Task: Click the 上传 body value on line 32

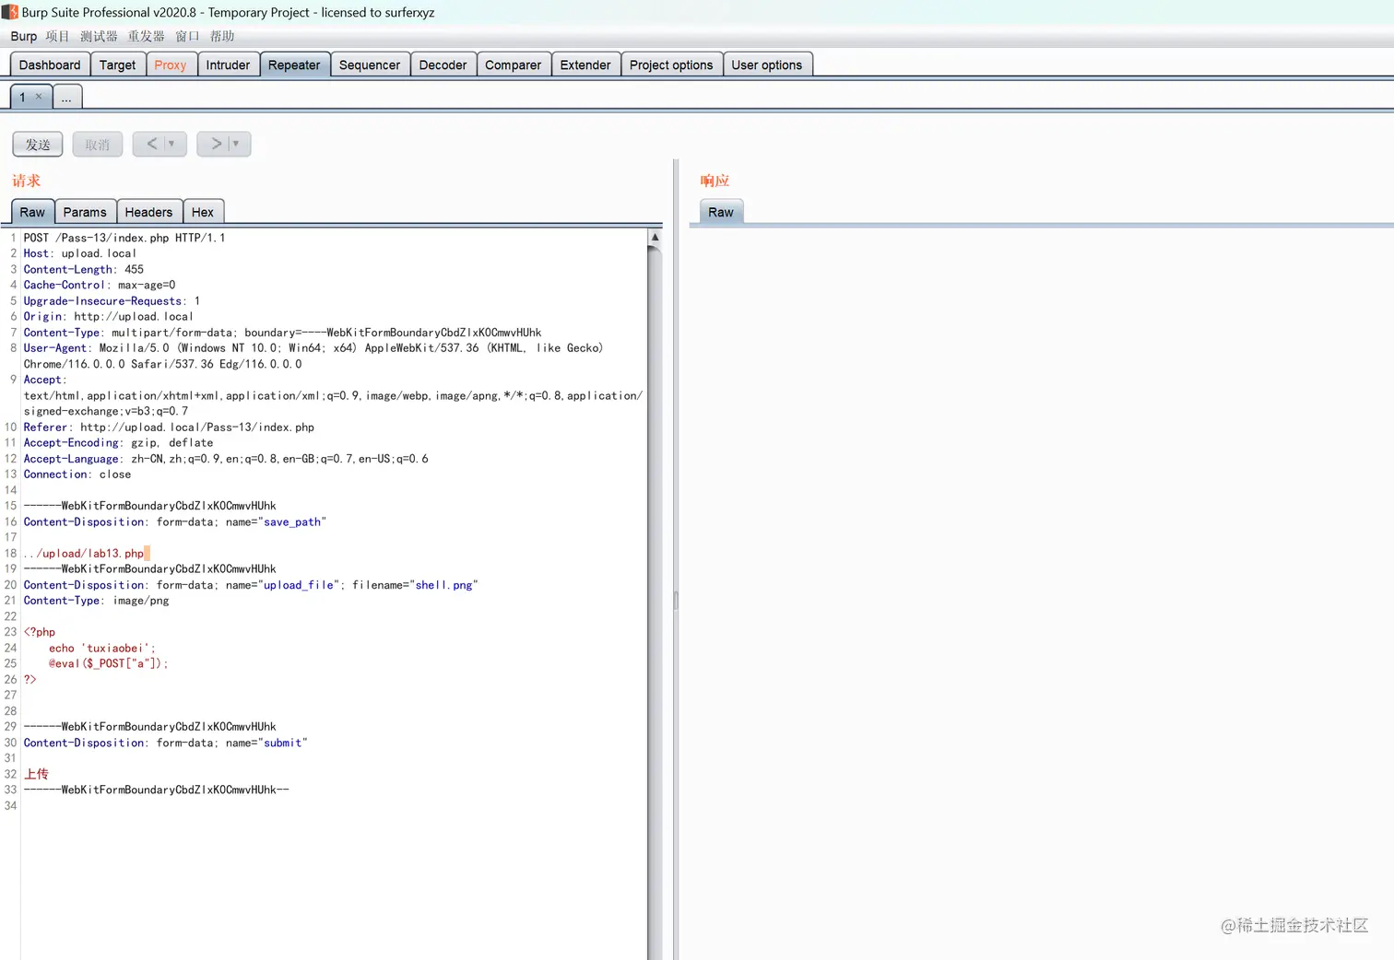Action: pos(36,774)
